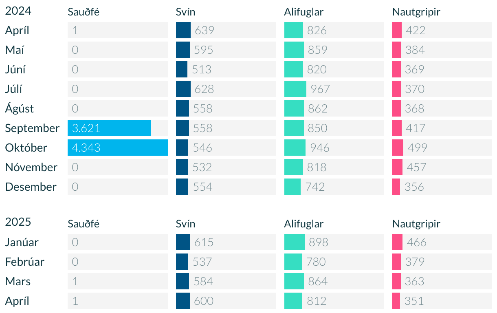Click the Svín bar for Janúar 2025 (615)

point(183,242)
